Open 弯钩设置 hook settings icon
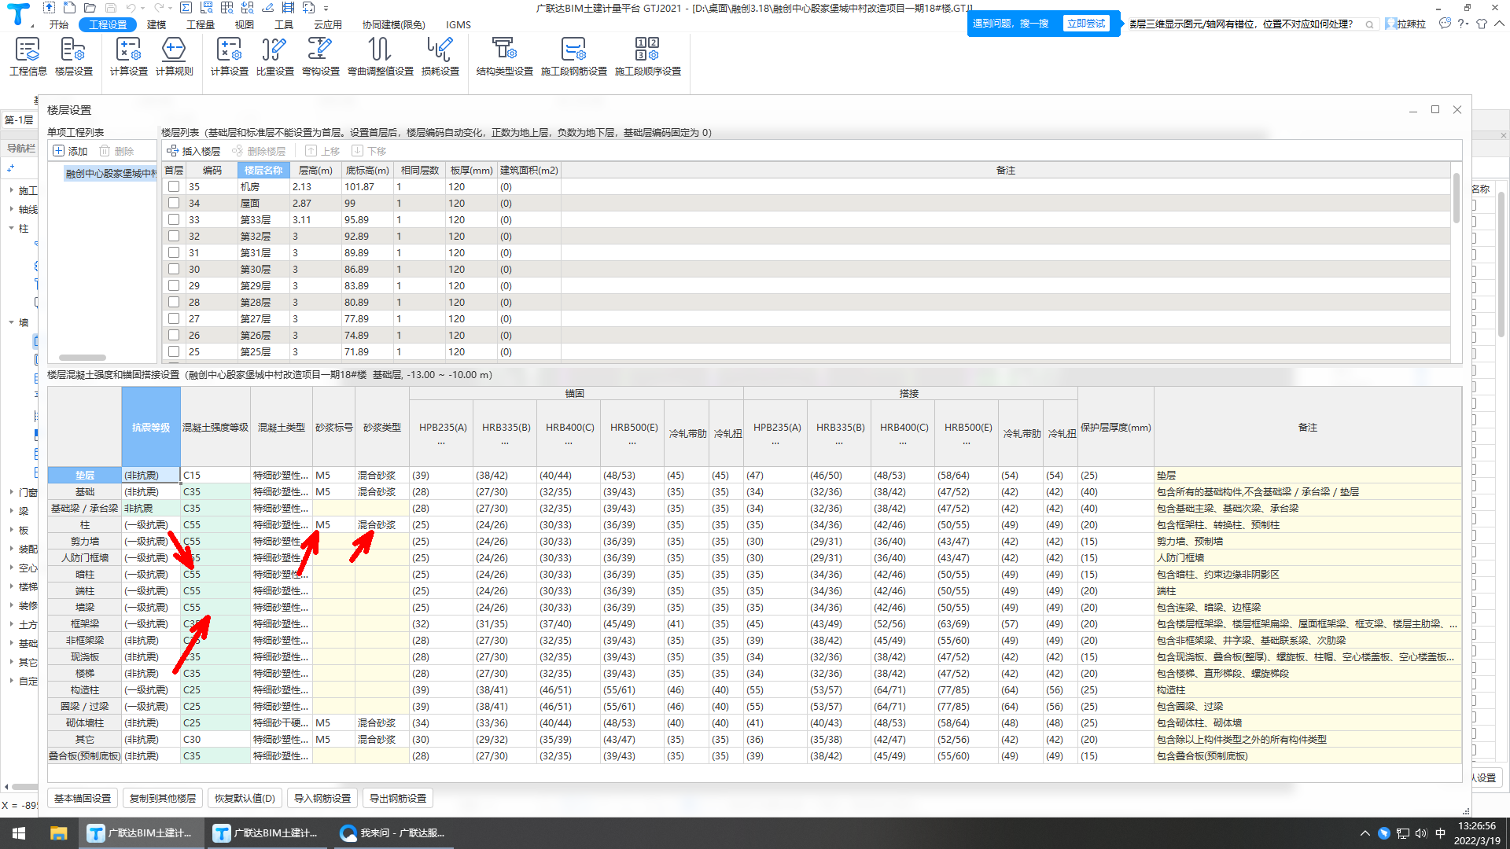This screenshot has width=1510, height=849. [320, 57]
